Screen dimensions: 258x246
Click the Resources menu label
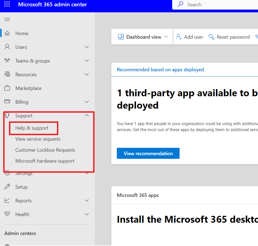26,75
